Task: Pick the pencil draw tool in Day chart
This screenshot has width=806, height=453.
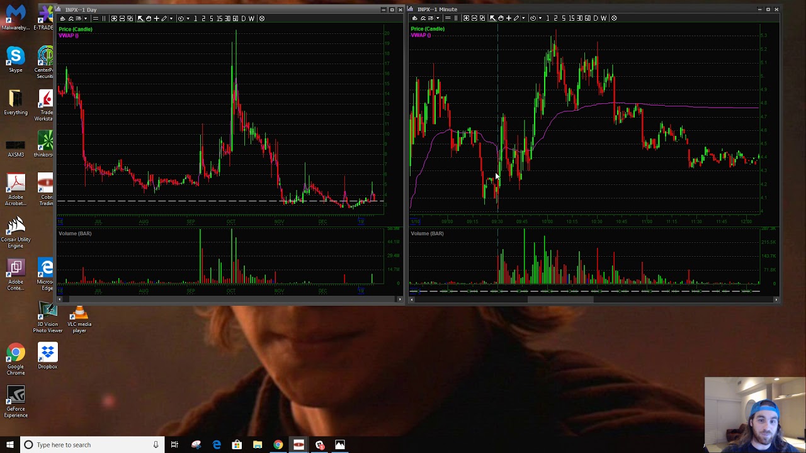Action: (164, 18)
